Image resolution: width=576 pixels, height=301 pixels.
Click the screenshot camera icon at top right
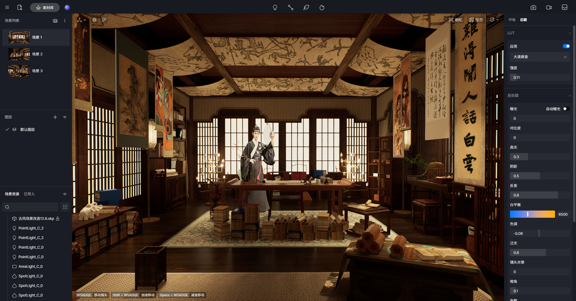click(533, 7)
